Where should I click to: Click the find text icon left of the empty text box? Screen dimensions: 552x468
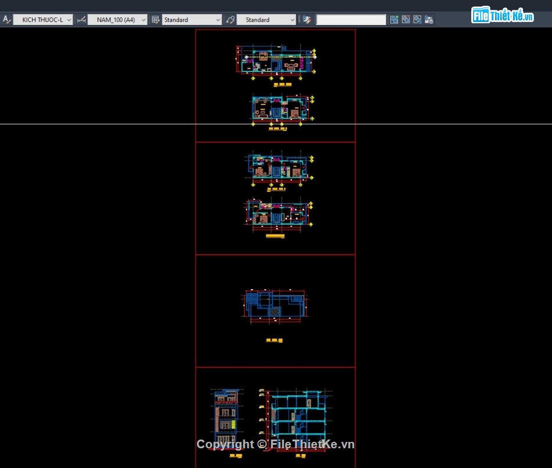[307, 20]
